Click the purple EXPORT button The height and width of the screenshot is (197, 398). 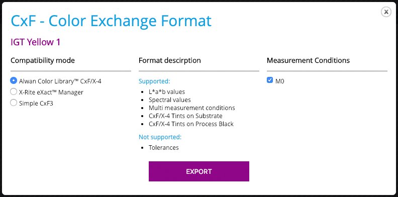point(198,171)
